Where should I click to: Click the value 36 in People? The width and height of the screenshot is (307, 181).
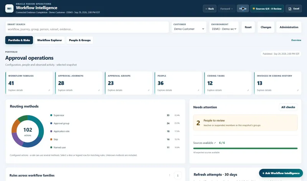(x=160, y=83)
